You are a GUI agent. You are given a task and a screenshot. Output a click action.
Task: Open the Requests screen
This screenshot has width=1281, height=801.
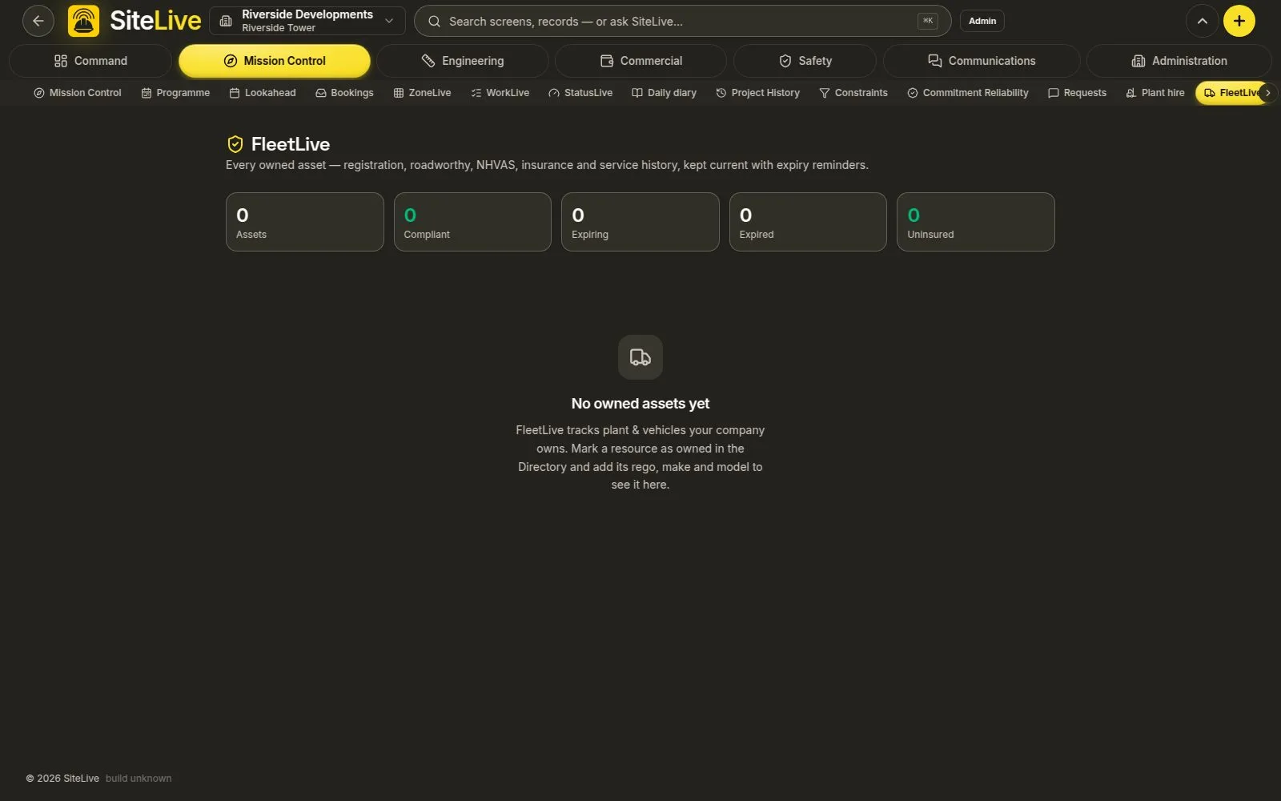(x=1077, y=93)
